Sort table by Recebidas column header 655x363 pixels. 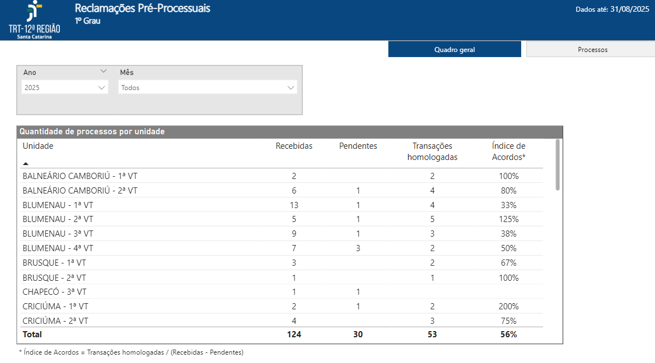[294, 146]
